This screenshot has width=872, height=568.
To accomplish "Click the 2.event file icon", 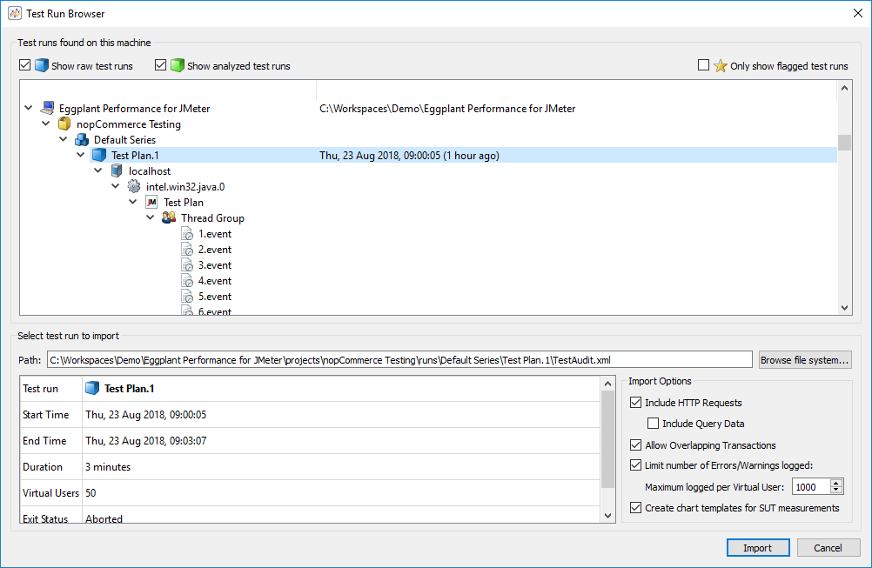I will (x=187, y=250).
